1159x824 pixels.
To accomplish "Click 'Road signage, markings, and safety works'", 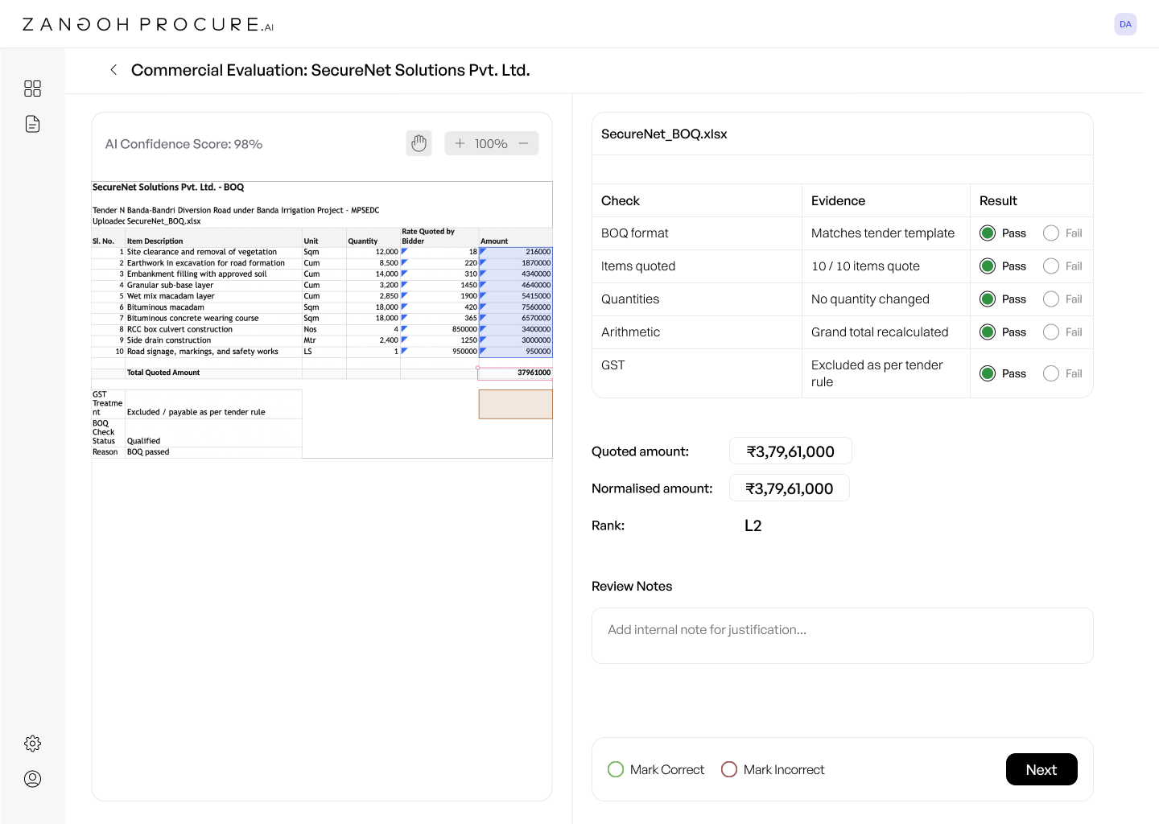I will (x=203, y=352).
